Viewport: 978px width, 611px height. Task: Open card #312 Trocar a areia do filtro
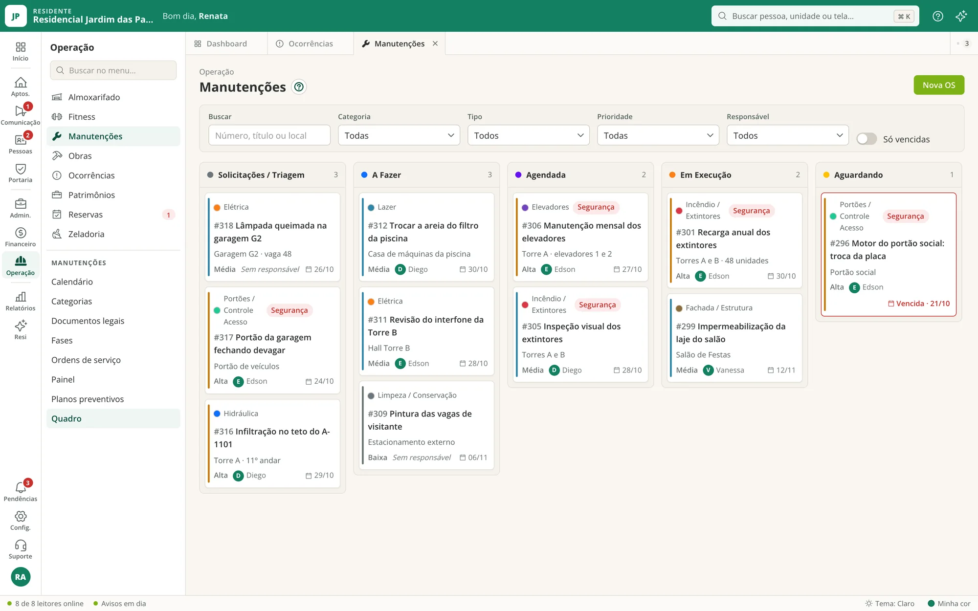coord(426,238)
